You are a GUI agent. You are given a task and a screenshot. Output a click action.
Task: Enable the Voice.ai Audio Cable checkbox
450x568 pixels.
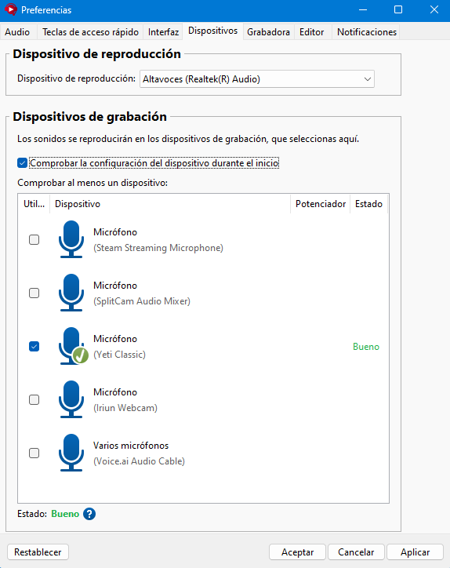pyautogui.click(x=34, y=453)
